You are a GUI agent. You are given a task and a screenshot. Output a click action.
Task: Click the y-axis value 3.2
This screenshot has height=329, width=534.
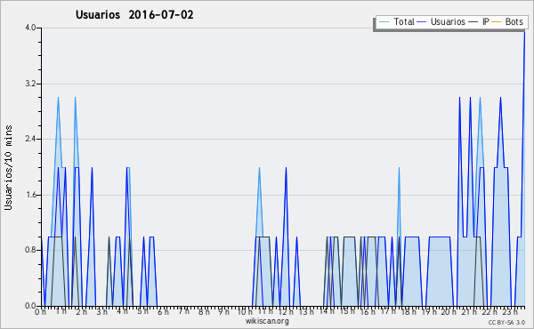point(30,84)
